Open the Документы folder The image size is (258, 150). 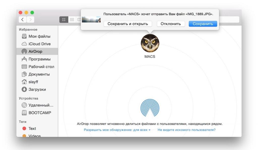click(x=37, y=74)
